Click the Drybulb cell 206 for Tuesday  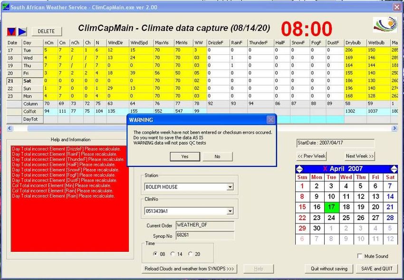356,50
